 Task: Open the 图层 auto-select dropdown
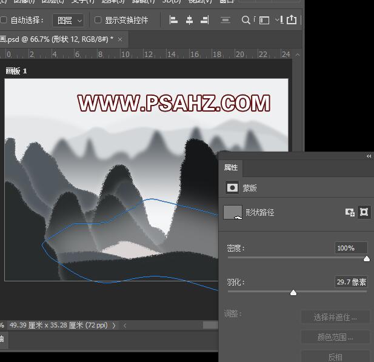coord(68,21)
